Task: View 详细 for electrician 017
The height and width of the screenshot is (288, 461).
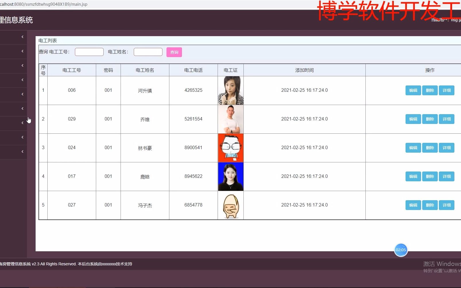Action: coord(446,176)
